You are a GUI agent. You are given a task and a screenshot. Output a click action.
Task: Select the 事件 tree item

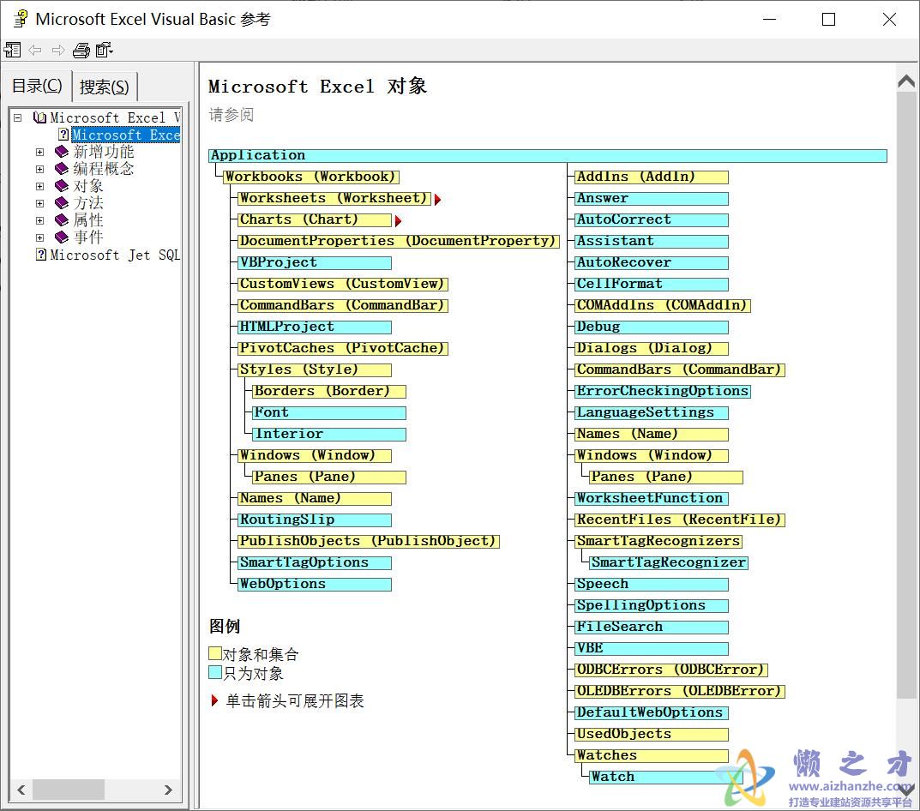click(x=88, y=237)
